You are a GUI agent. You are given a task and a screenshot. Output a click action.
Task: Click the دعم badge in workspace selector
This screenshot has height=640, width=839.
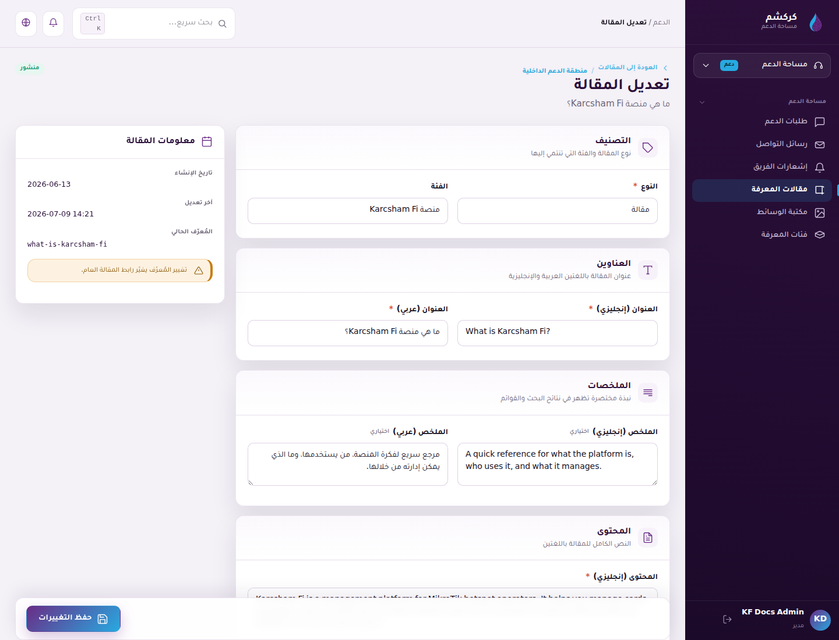coord(729,65)
